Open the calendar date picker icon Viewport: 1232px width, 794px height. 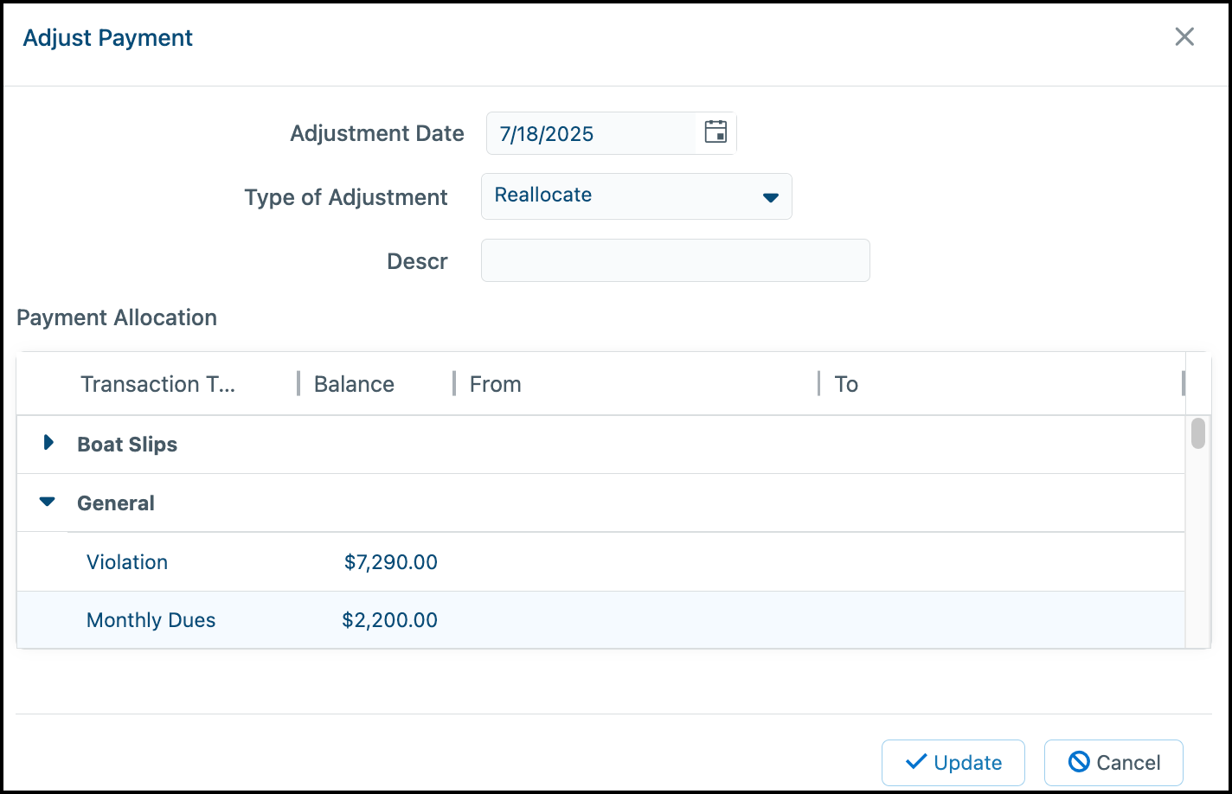tap(715, 132)
